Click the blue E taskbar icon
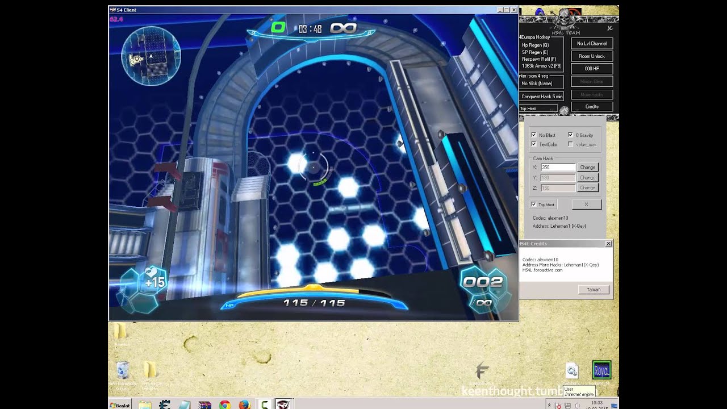 pos(165,405)
